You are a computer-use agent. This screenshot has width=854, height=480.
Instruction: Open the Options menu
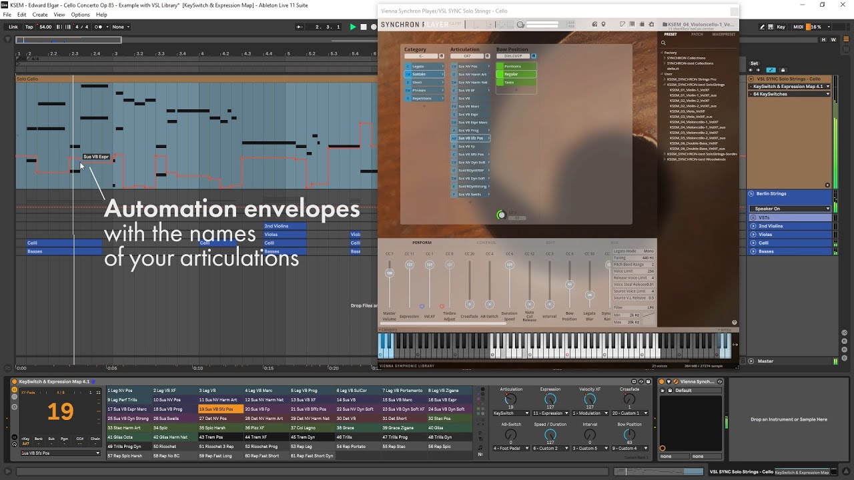tap(80, 15)
